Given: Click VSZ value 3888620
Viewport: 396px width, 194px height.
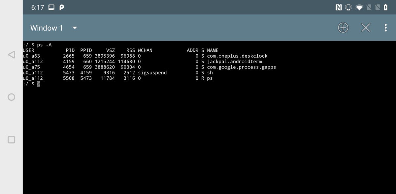Looking at the screenshot, I should point(105,67).
